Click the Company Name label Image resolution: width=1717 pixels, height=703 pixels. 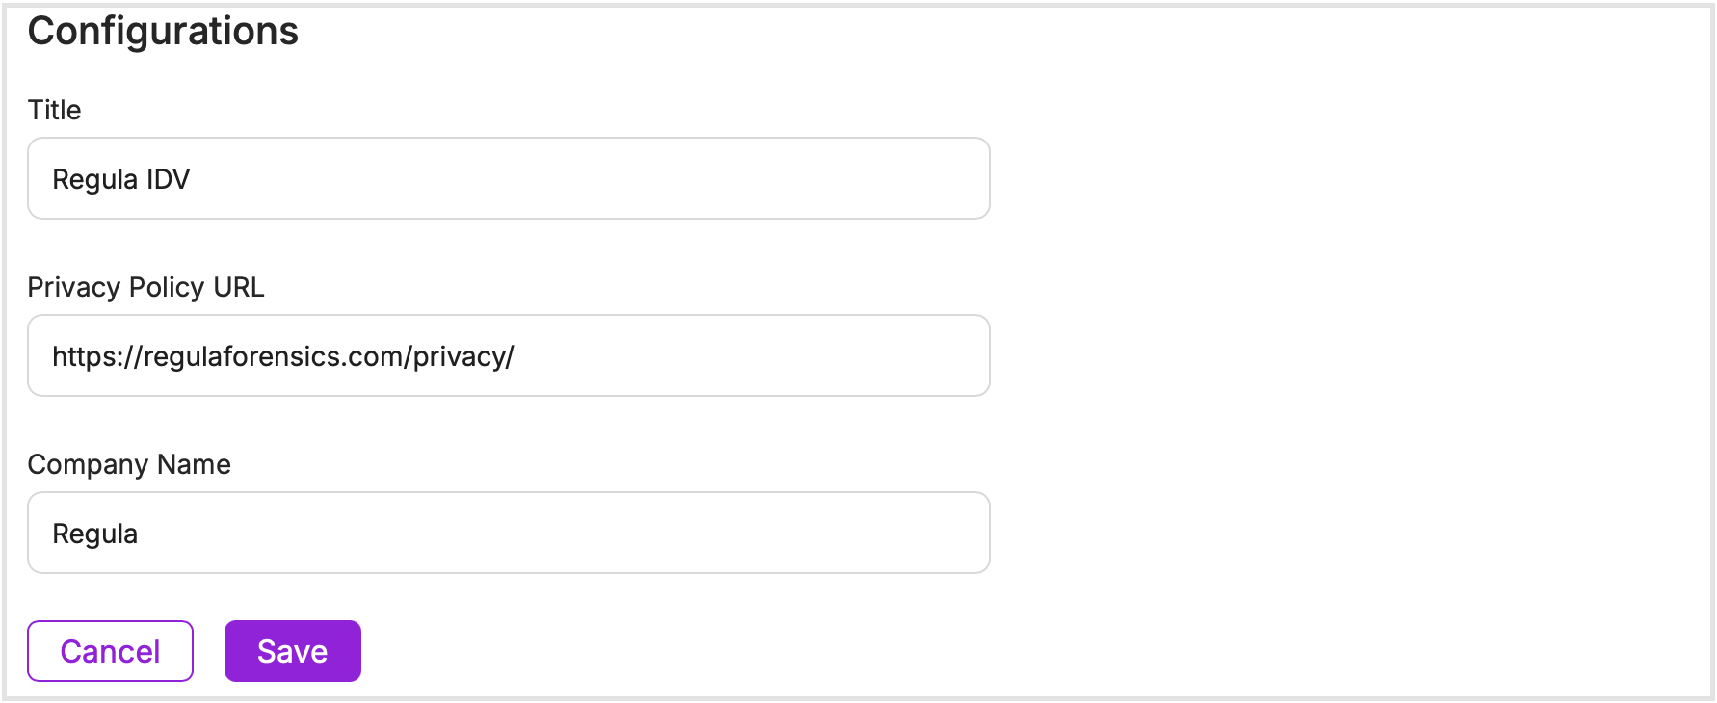129,464
